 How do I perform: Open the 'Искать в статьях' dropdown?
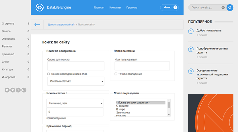coord(76,81)
